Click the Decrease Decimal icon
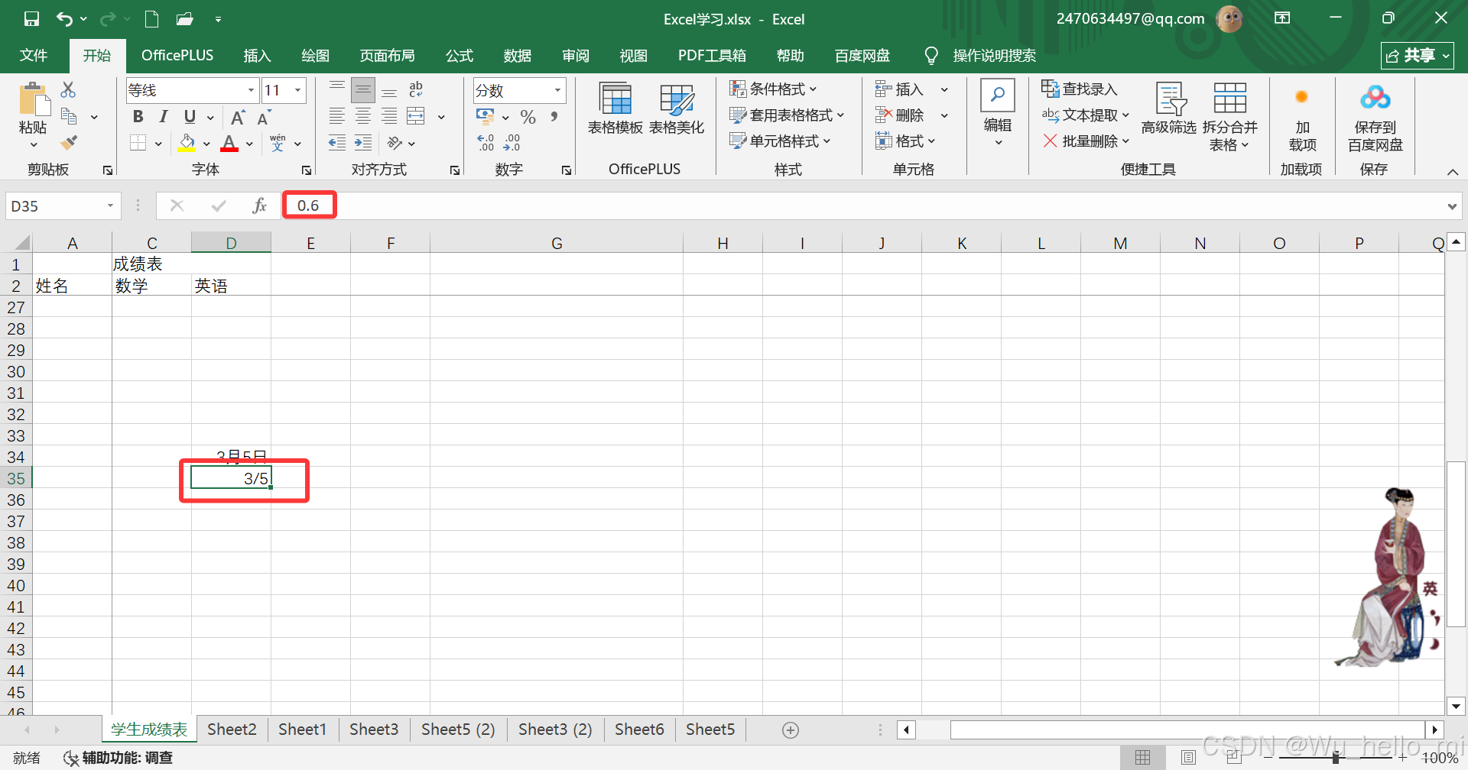 click(x=512, y=143)
